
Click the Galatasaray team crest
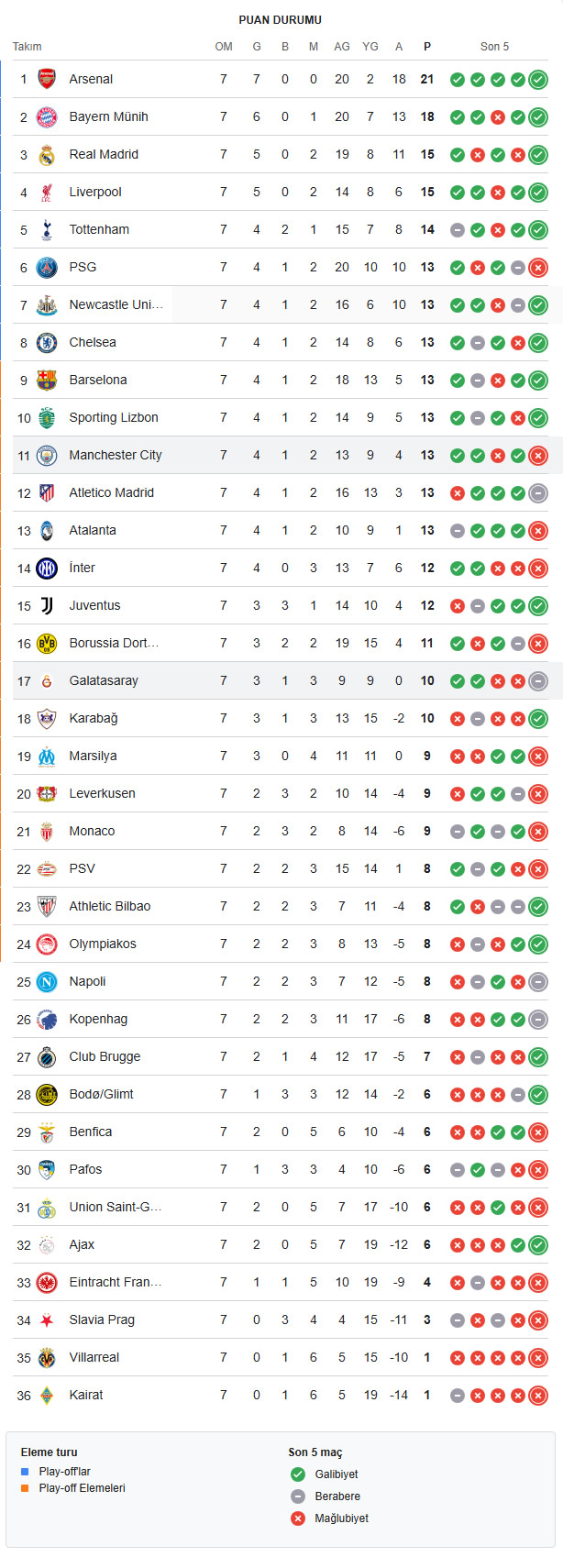(47, 681)
